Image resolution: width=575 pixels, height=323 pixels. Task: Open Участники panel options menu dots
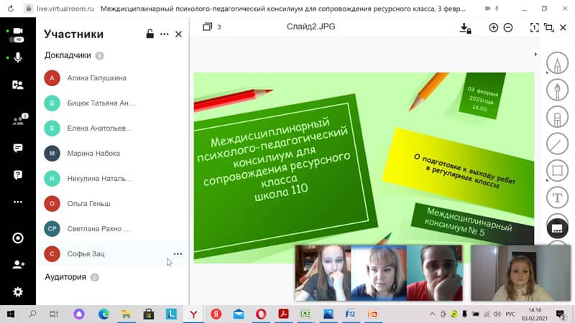click(x=165, y=34)
